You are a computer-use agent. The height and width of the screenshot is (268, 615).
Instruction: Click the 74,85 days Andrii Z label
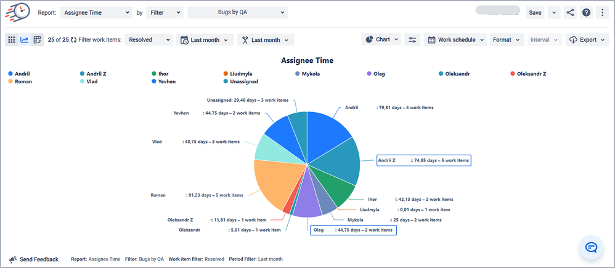tap(423, 160)
